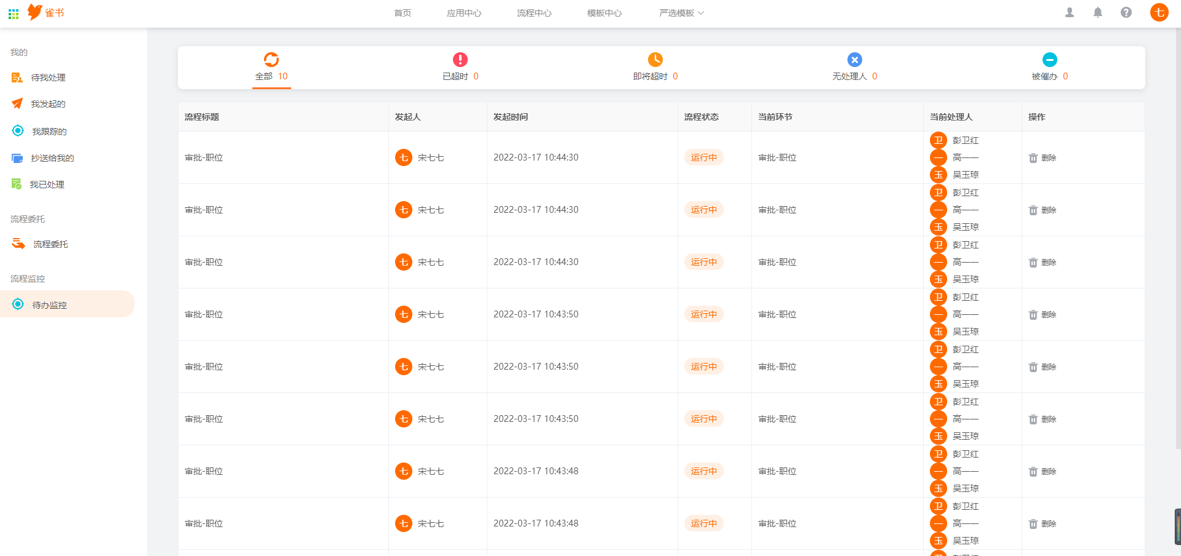
Task: Click 吴玉琼 handler in first row
Action: click(x=966, y=175)
